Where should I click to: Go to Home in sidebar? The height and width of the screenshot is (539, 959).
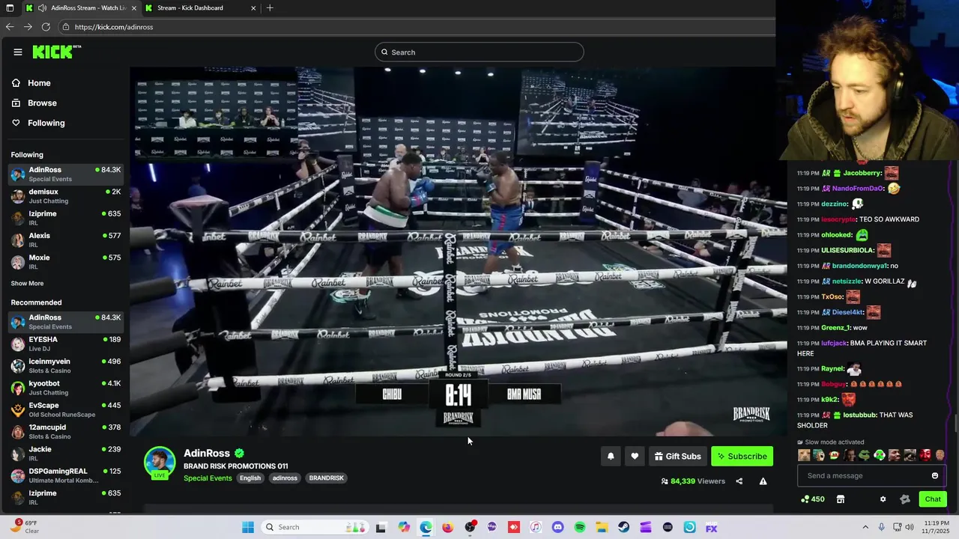(x=39, y=83)
